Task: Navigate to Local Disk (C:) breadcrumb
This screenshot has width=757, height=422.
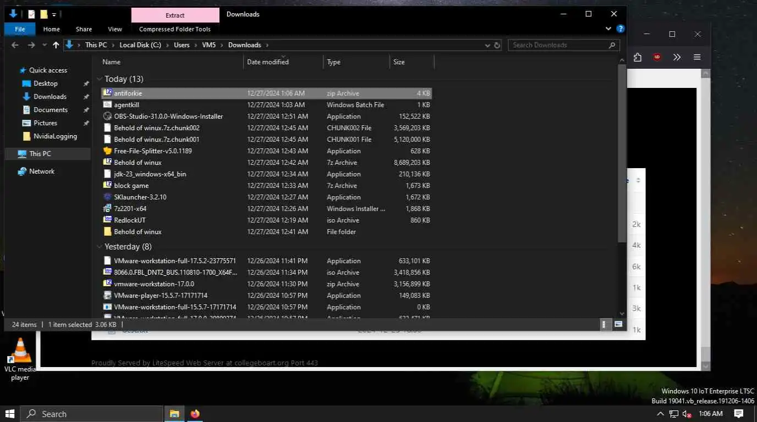Action: (x=140, y=45)
